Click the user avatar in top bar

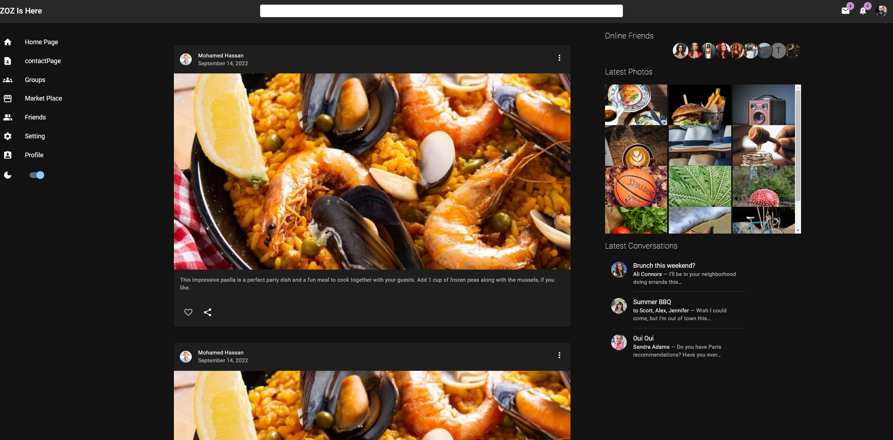pyautogui.click(x=881, y=11)
